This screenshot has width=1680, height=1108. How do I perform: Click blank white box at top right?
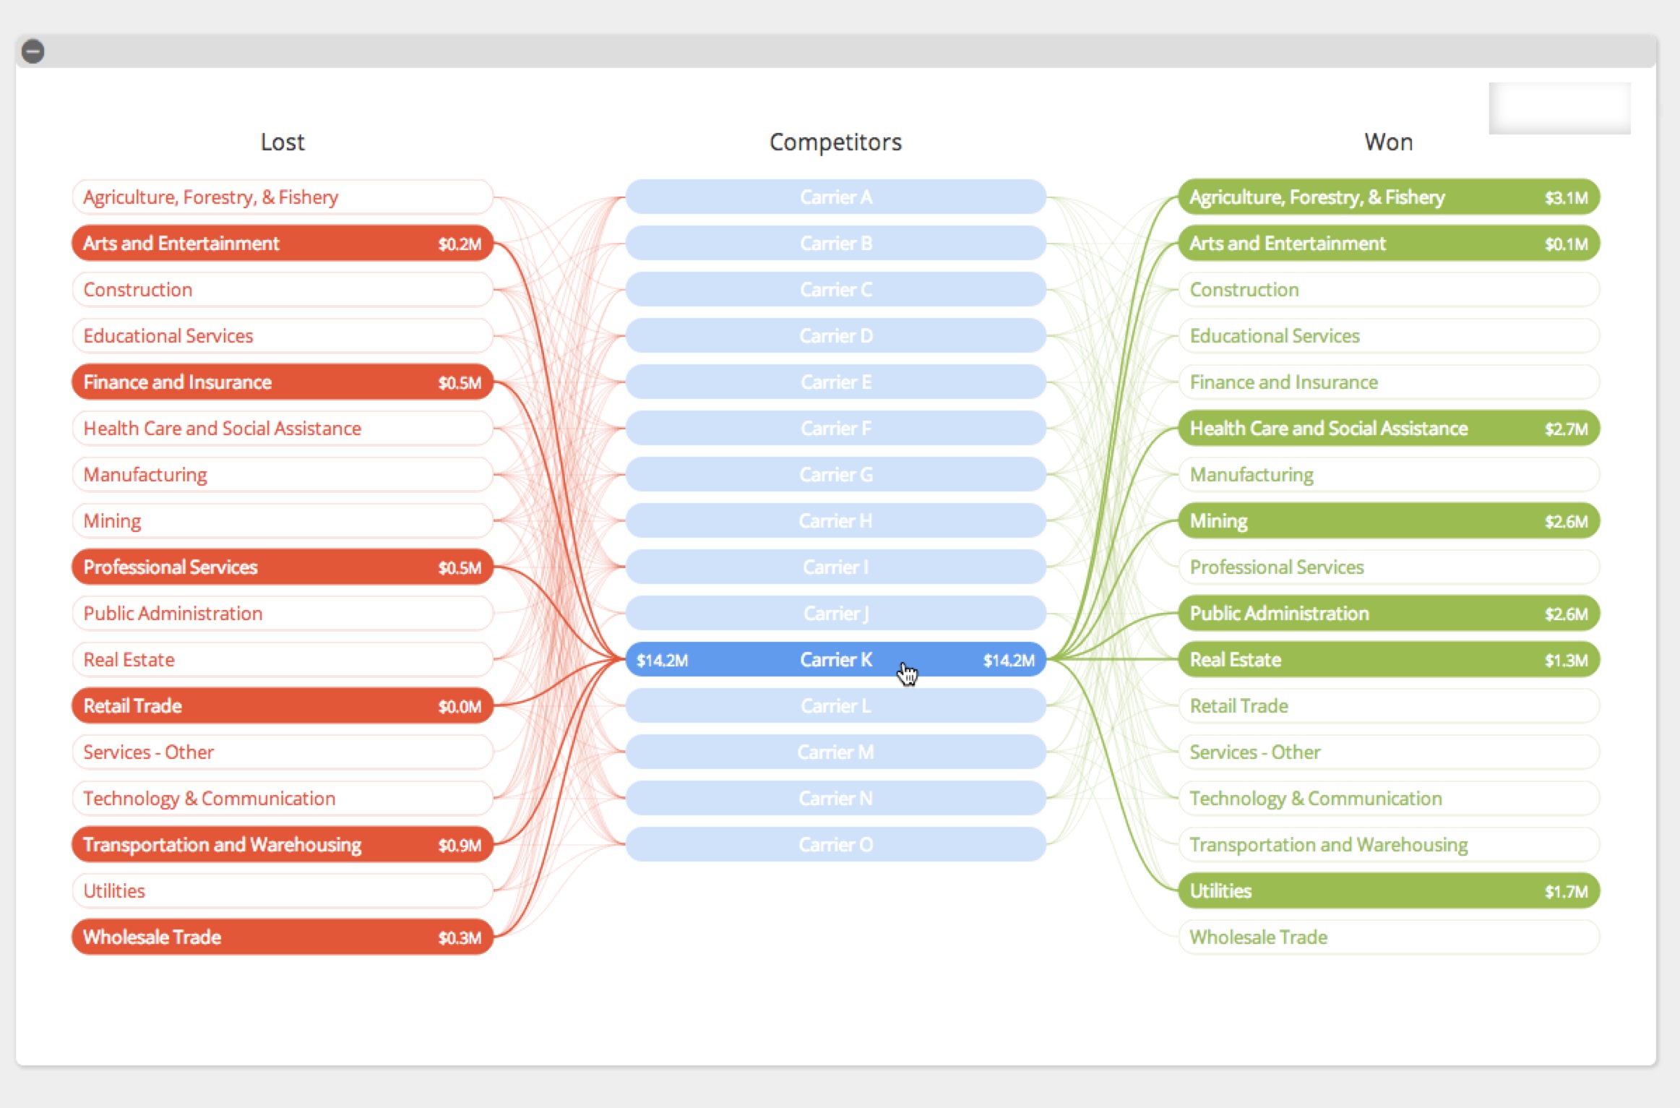point(1559,108)
